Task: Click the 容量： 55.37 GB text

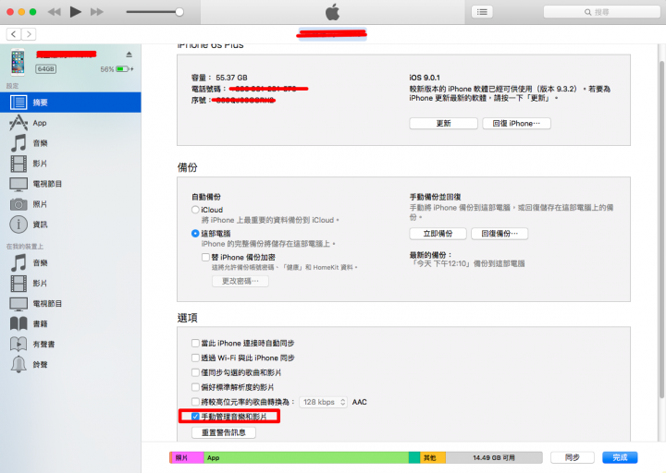Action: tap(219, 78)
